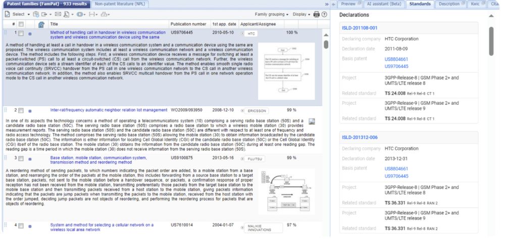Image resolution: width=505 pixels, height=241 pixels.
Task: Collapse the Declarations section arrow
Action: click(491, 16)
